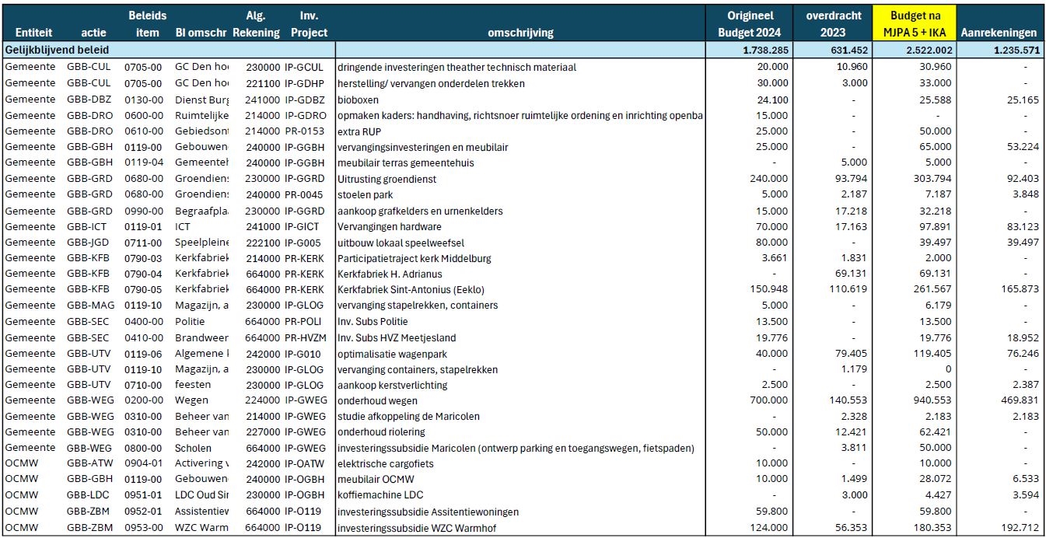The height and width of the screenshot is (538, 1046).
Task: Click the project code IP-GICT
Action: (x=302, y=227)
